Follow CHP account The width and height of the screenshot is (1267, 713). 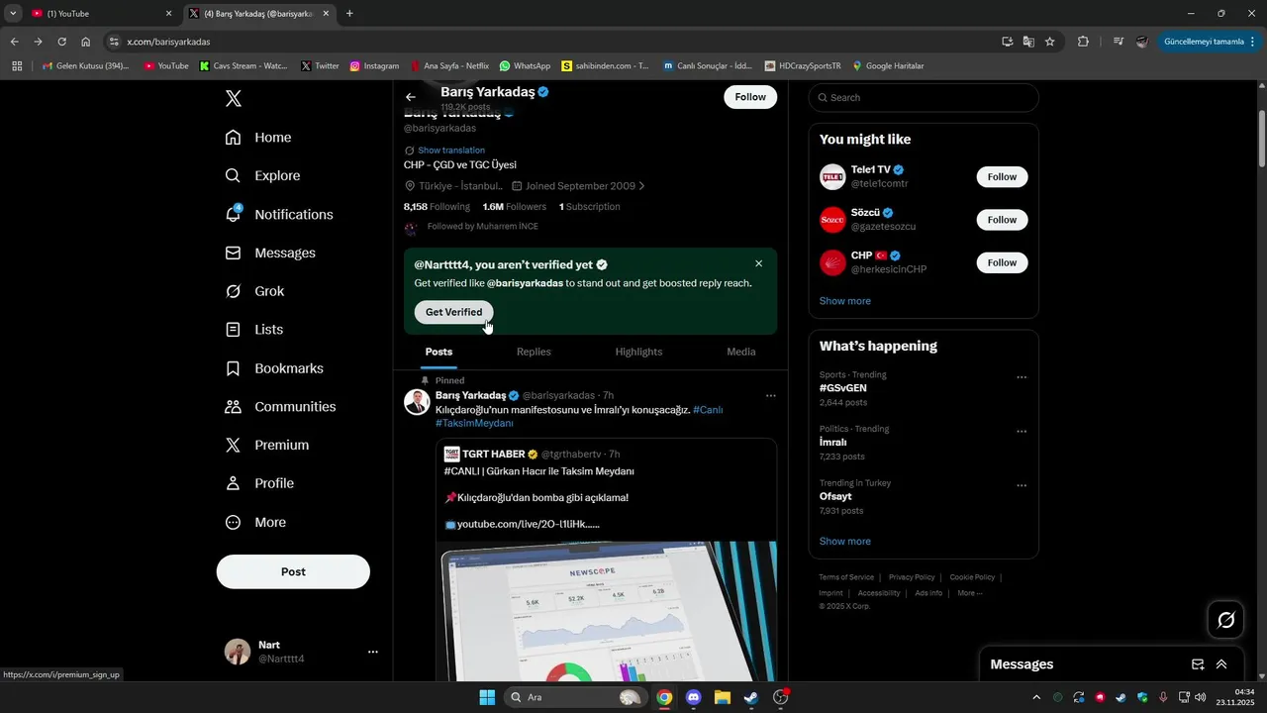pos(1002,262)
